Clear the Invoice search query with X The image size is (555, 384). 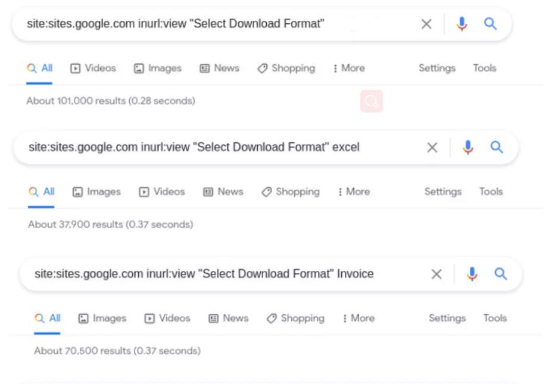click(x=436, y=274)
